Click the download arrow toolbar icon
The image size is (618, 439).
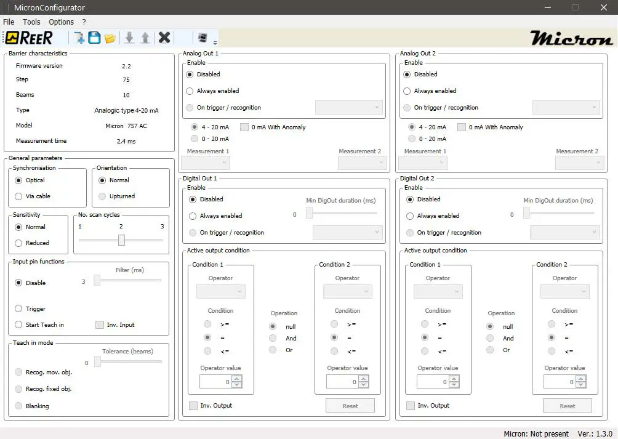tap(129, 38)
